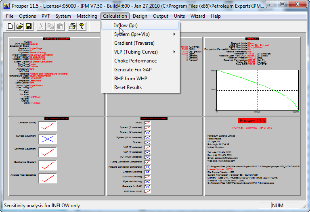Expand the System (Ipr+Vlp) submenu arrow

point(174,34)
